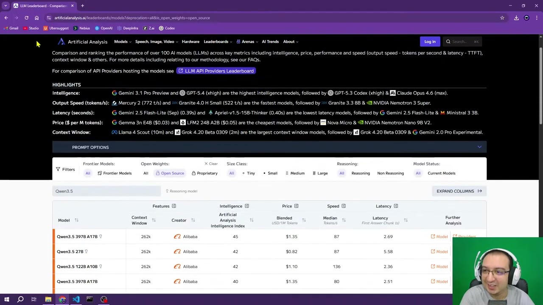543x305 pixels.
Task: Toggle the Speed column group icon
Action: (x=343, y=206)
